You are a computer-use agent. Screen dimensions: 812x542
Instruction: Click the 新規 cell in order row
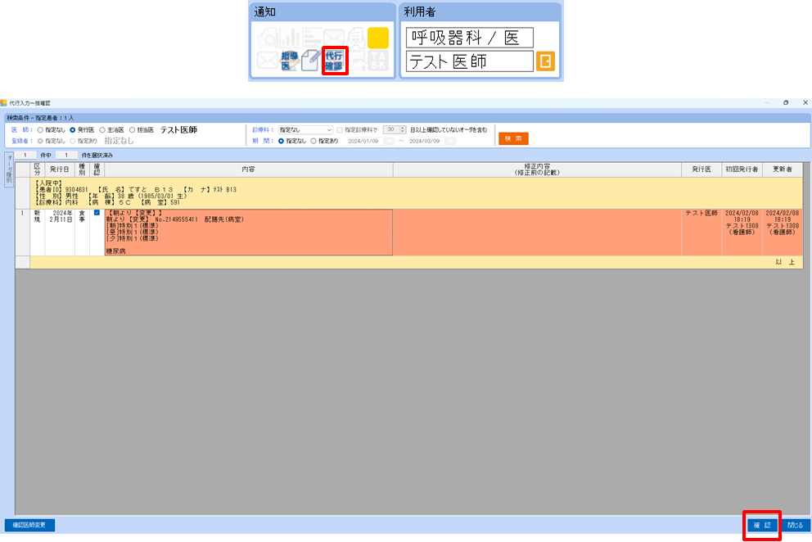(x=38, y=233)
